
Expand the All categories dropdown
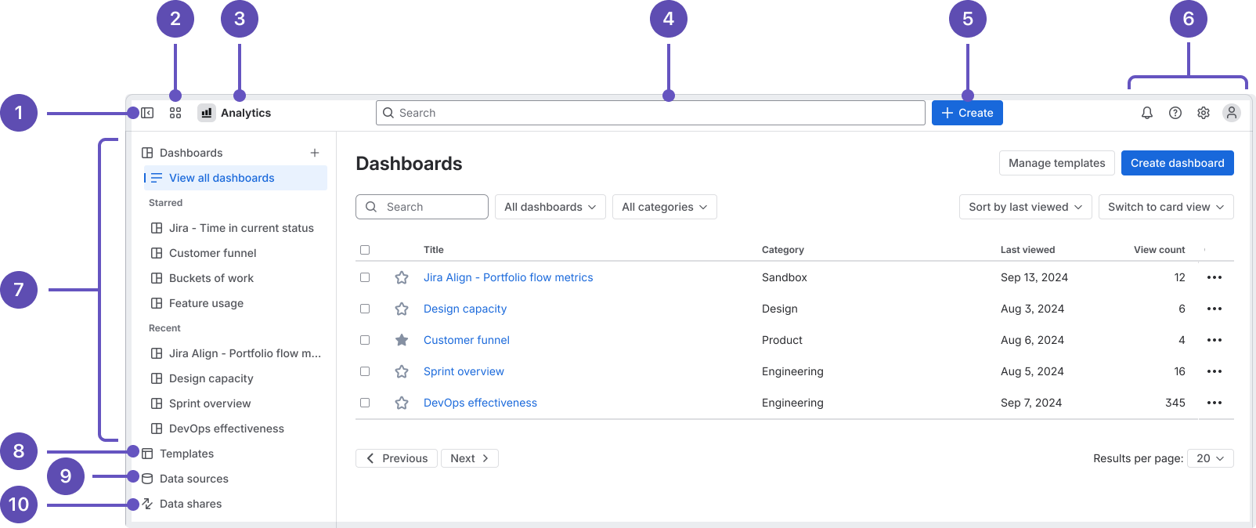[x=664, y=207]
